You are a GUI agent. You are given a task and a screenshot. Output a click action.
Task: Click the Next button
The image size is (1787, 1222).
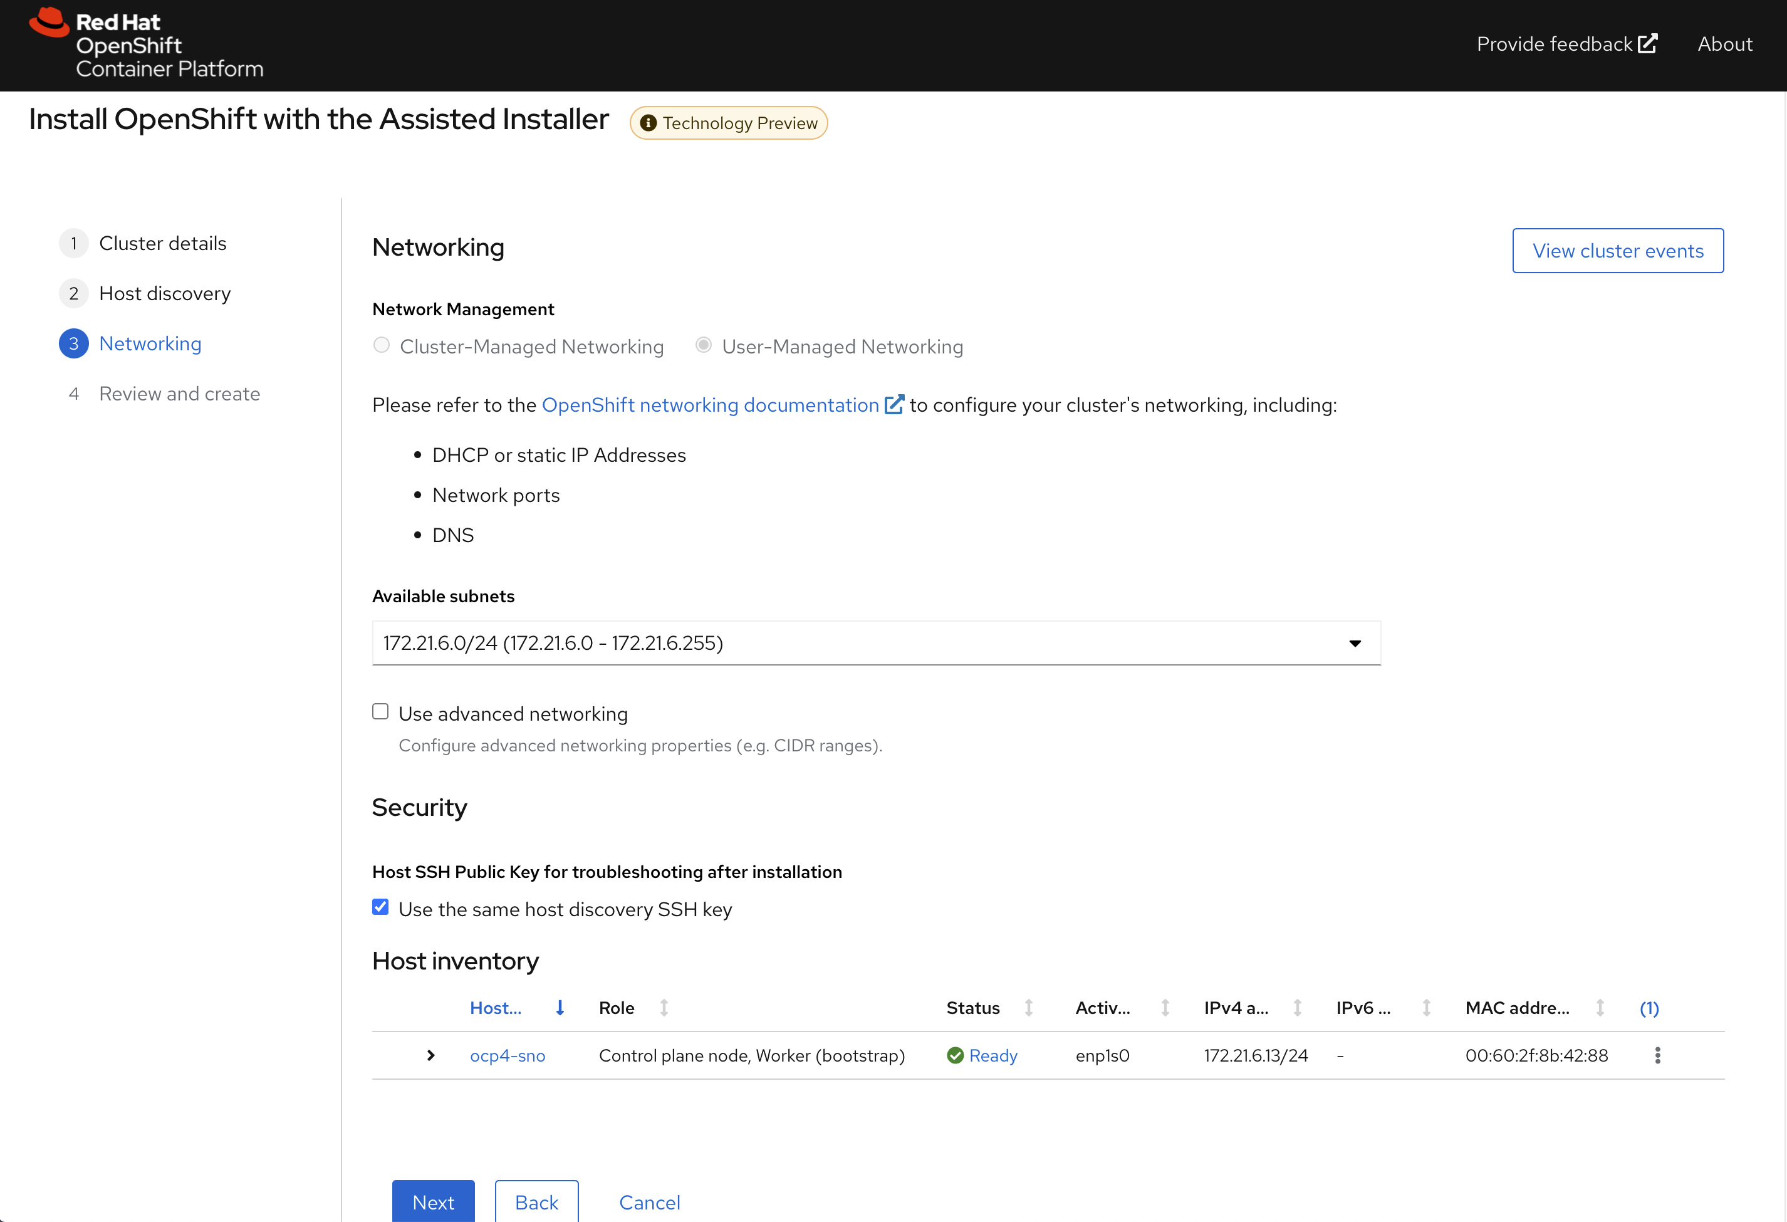(433, 1201)
